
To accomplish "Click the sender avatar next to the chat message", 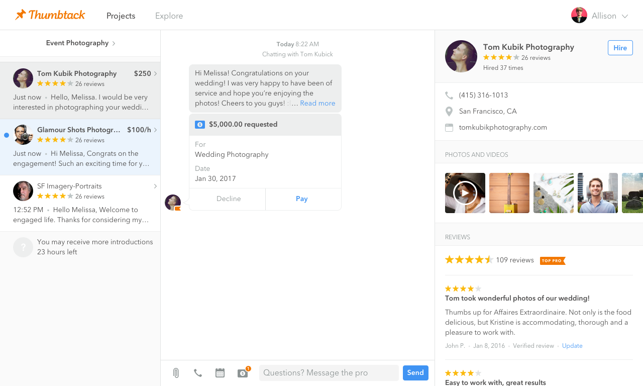I will (173, 203).
